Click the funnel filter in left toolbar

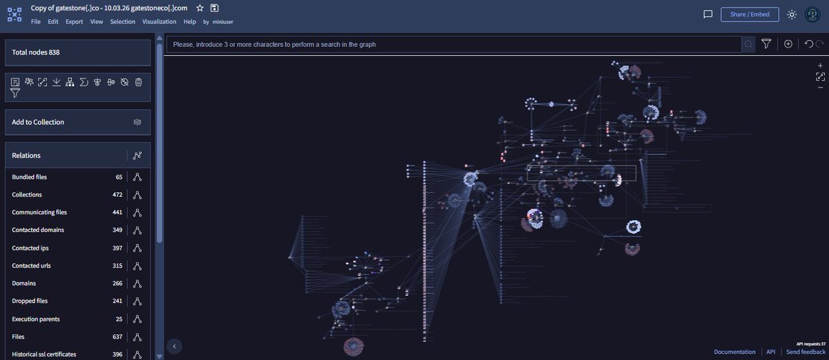coord(15,93)
